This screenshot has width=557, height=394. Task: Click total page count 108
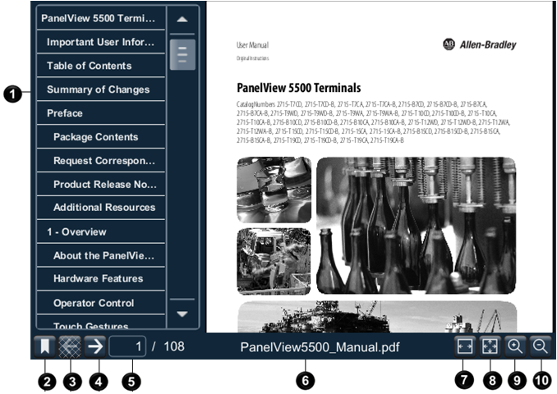click(x=173, y=346)
